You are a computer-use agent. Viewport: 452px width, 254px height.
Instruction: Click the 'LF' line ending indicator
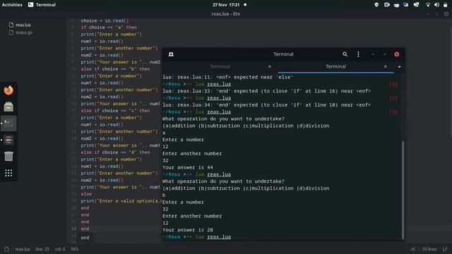445,249
